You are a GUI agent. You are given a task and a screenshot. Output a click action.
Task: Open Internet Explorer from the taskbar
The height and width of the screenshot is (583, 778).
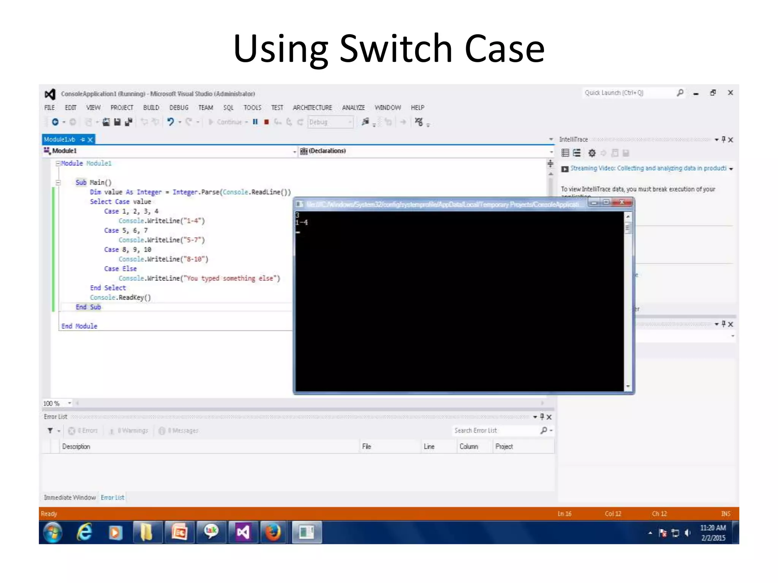pos(84,532)
